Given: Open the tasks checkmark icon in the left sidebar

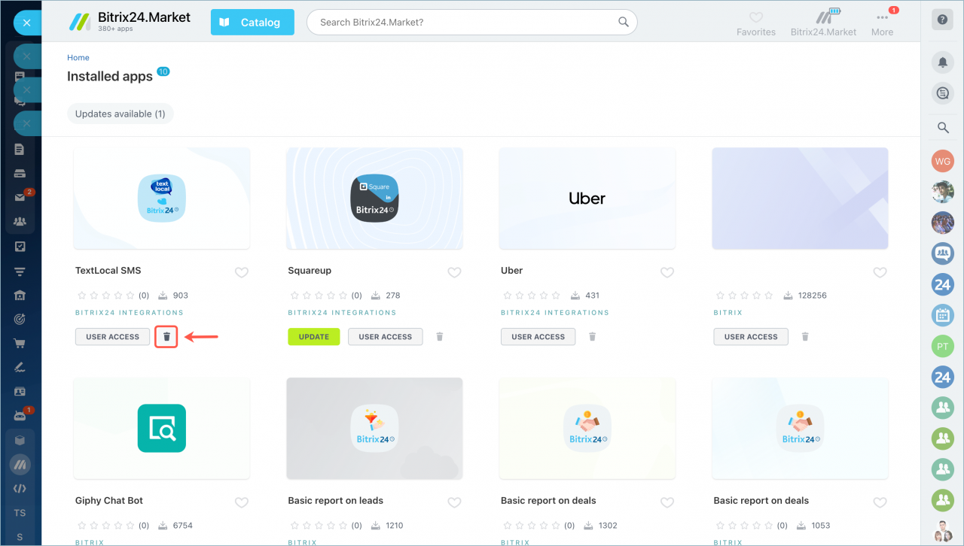Looking at the screenshot, I should coord(20,246).
